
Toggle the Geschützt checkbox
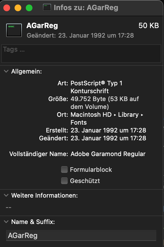[x=64, y=181]
